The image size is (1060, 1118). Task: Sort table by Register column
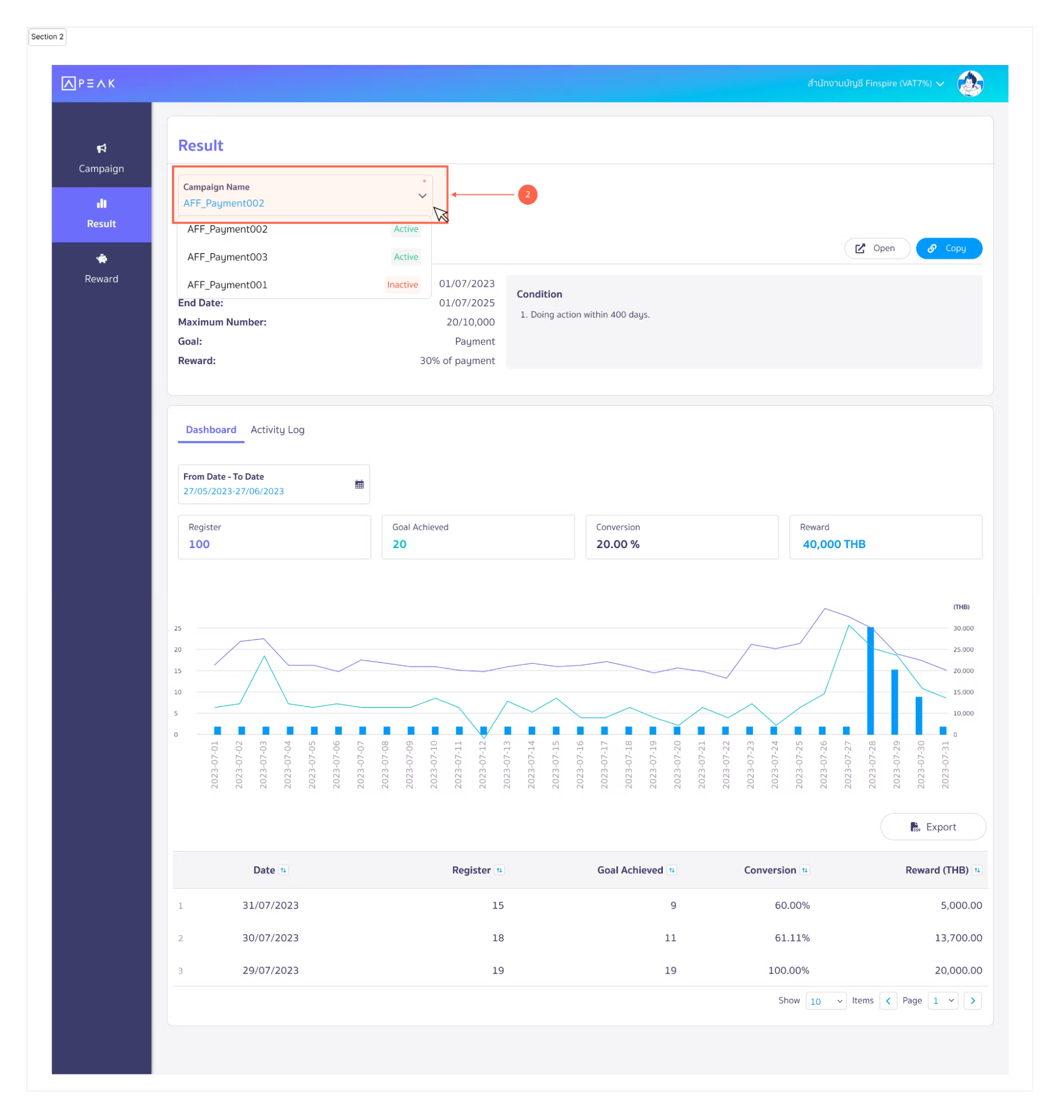pyautogui.click(x=500, y=871)
